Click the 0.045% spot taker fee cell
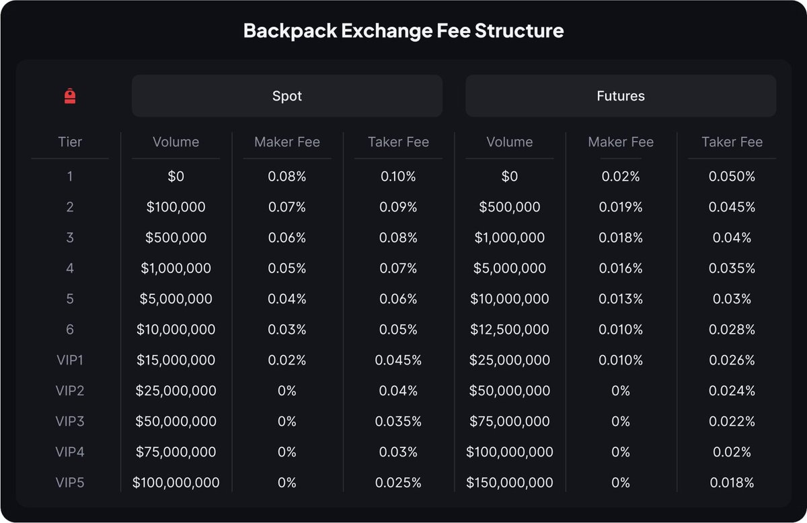Screen dimensions: 807x523 pos(398,360)
